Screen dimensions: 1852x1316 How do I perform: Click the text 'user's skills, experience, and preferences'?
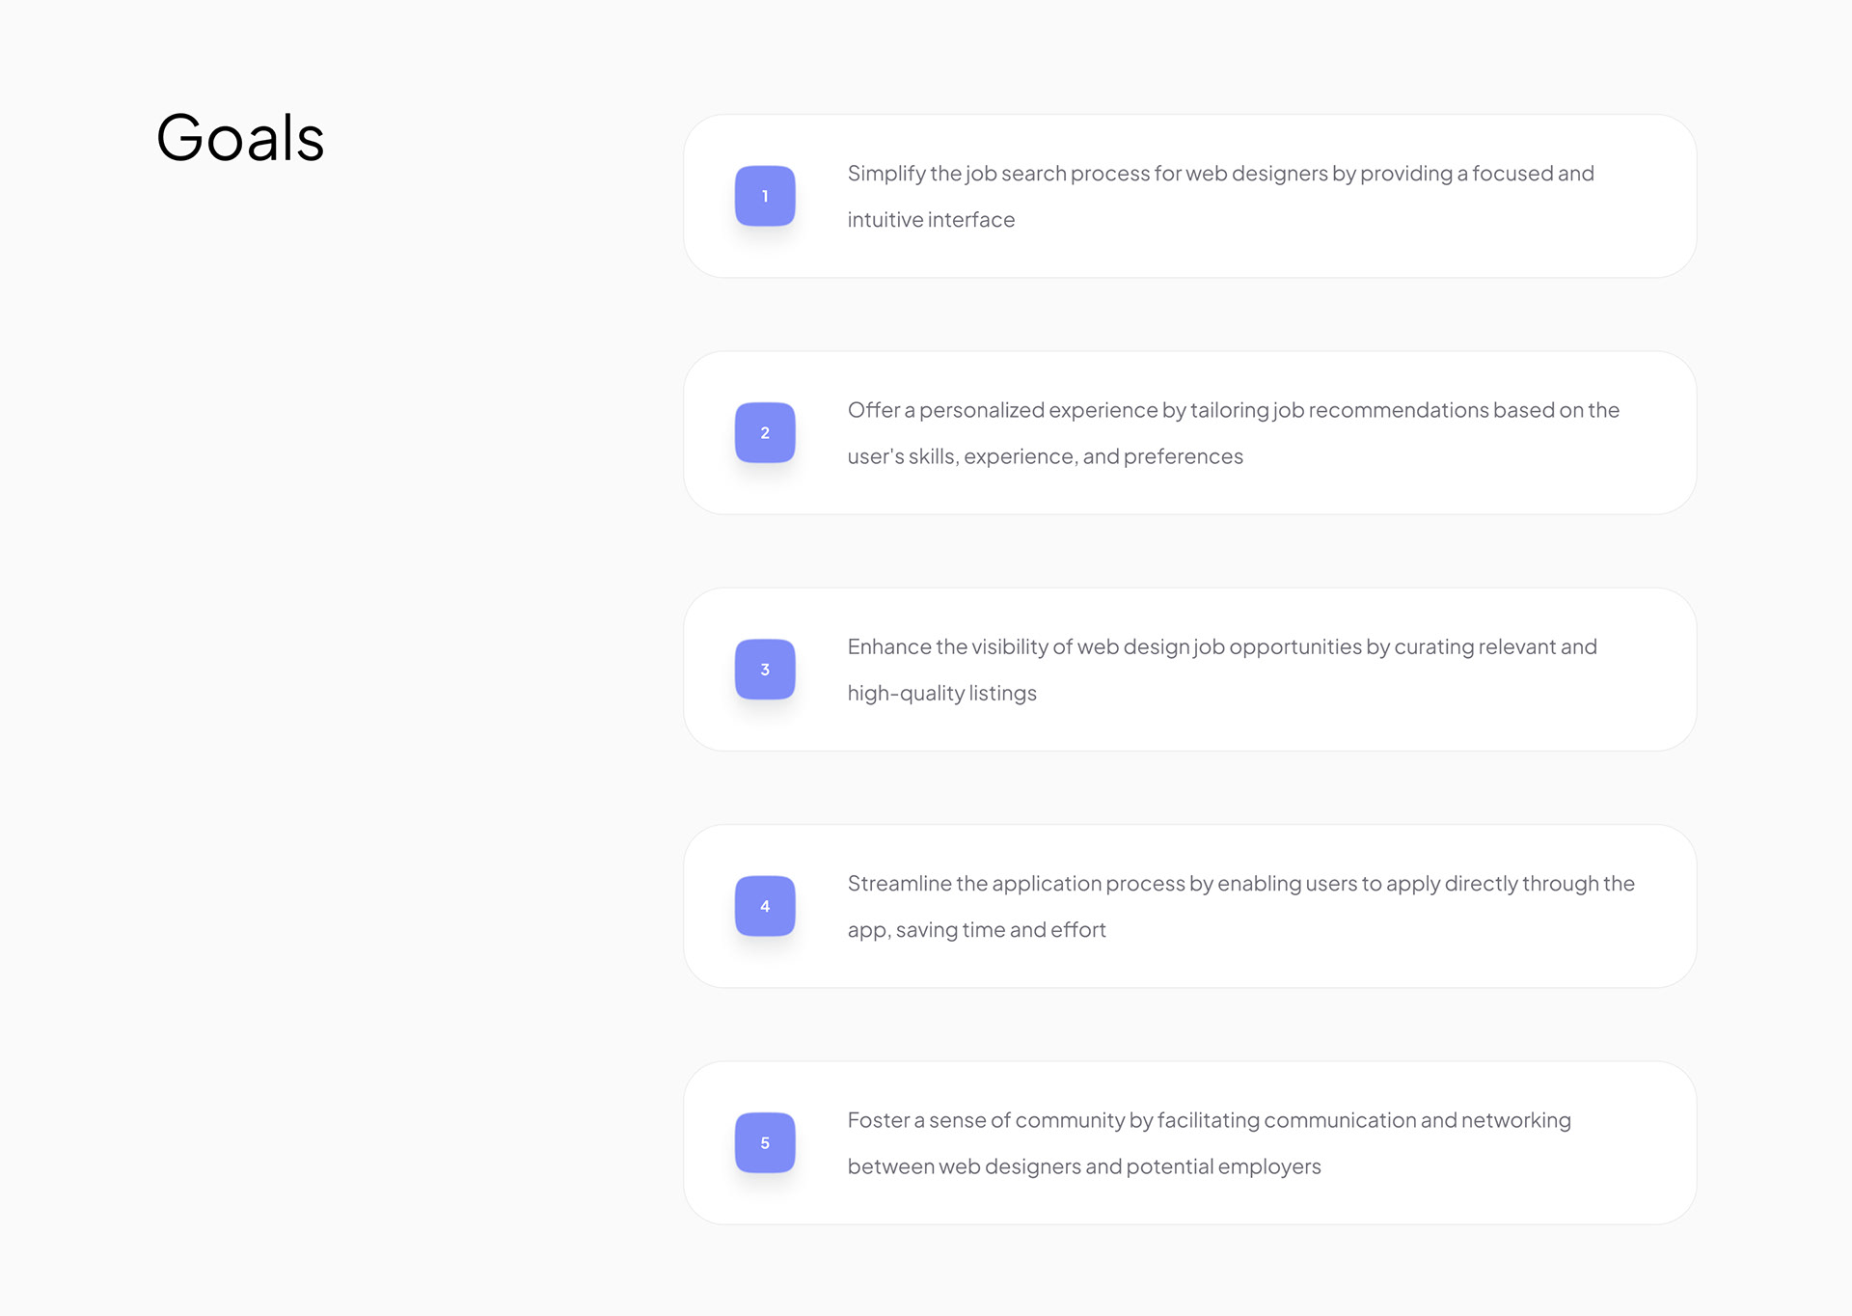click(x=1045, y=456)
